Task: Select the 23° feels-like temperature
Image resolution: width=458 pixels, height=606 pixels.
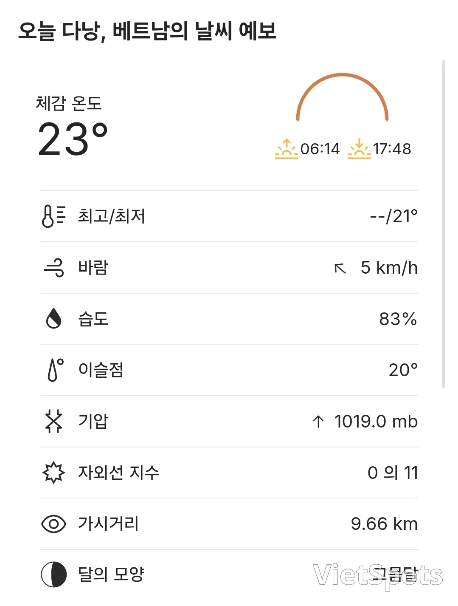Action: 73,139
